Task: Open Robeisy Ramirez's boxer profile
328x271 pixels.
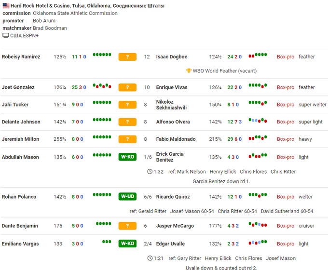Action: pos(21,57)
